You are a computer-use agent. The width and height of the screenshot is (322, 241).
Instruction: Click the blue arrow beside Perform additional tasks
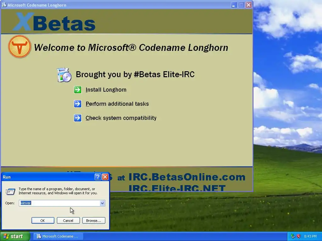pyautogui.click(x=78, y=104)
